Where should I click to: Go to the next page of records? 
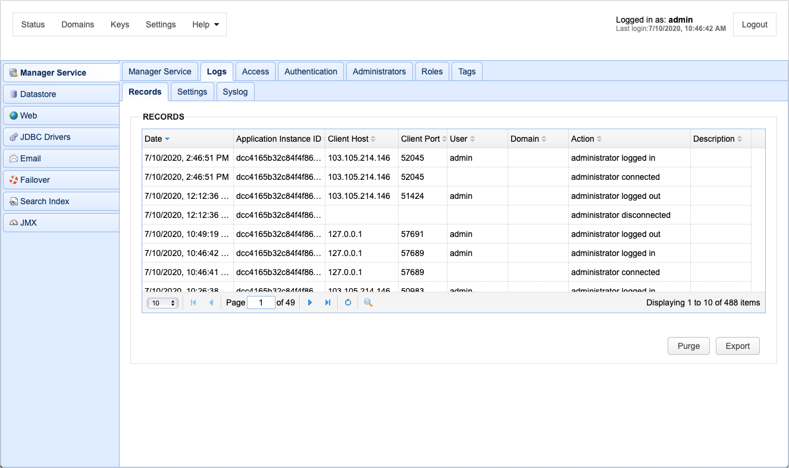[310, 302]
